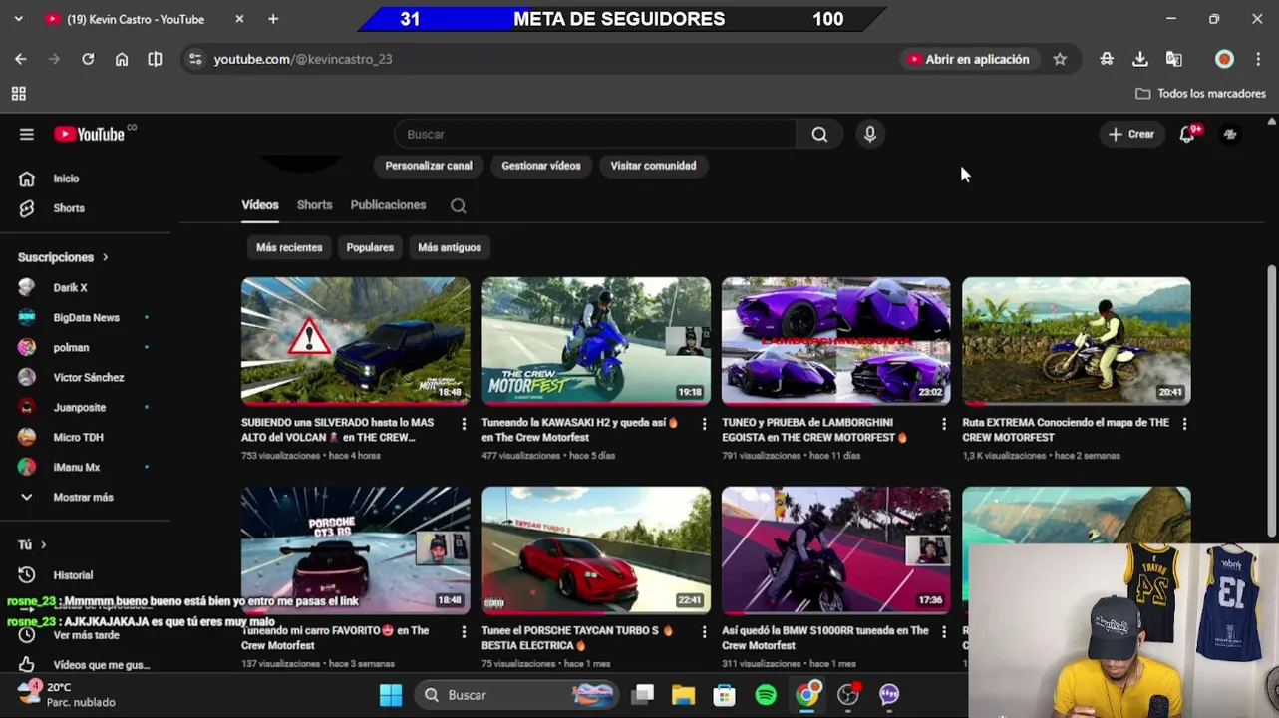The width and height of the screenshot is (1279, 718).
Task: Open Darik X subscription
Action: [x=70, y=287]
